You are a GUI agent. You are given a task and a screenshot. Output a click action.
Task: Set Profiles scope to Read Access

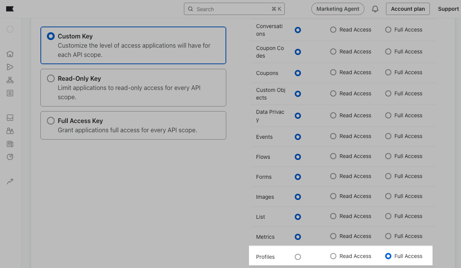coord(333,256)
